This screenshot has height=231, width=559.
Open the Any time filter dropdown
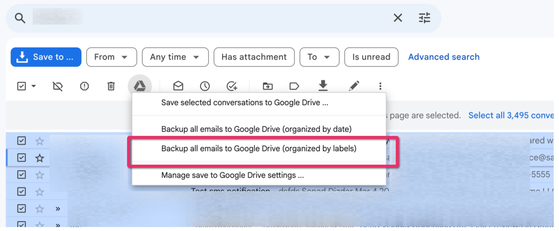175,57
